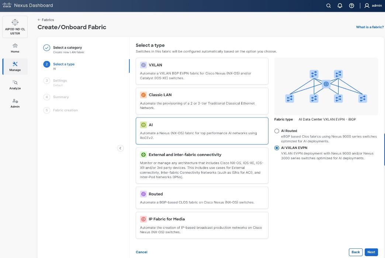Return to the Select a category step

[67, 47]
